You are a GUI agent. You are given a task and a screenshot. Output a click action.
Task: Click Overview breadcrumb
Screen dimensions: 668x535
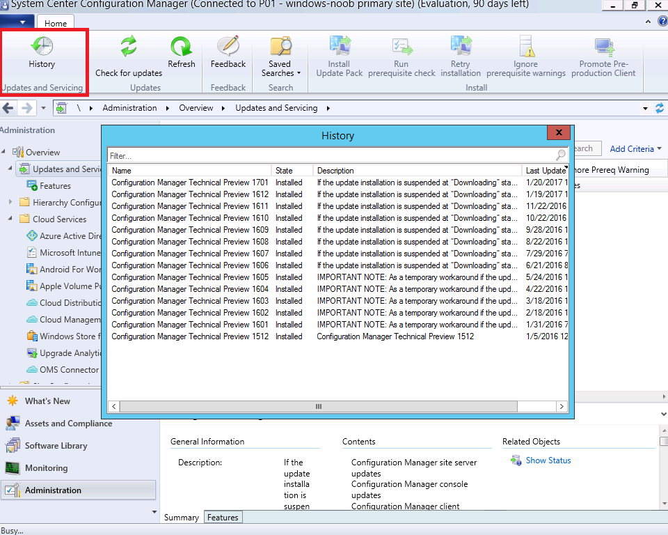coord(196,108)
